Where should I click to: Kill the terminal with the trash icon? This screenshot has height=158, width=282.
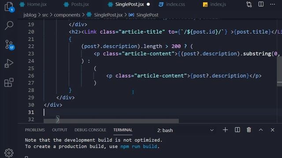point(249,130)
